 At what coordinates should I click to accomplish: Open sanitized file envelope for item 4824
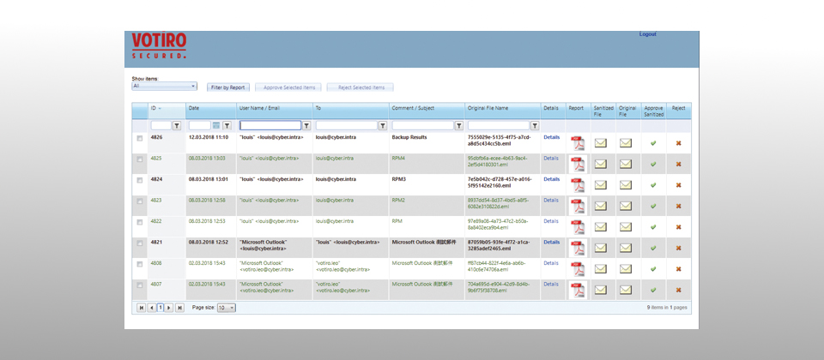[x=600, y=185]
